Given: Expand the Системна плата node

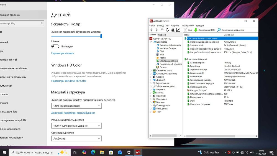Looking at the screenshot, I should click(x=151, y=70).
